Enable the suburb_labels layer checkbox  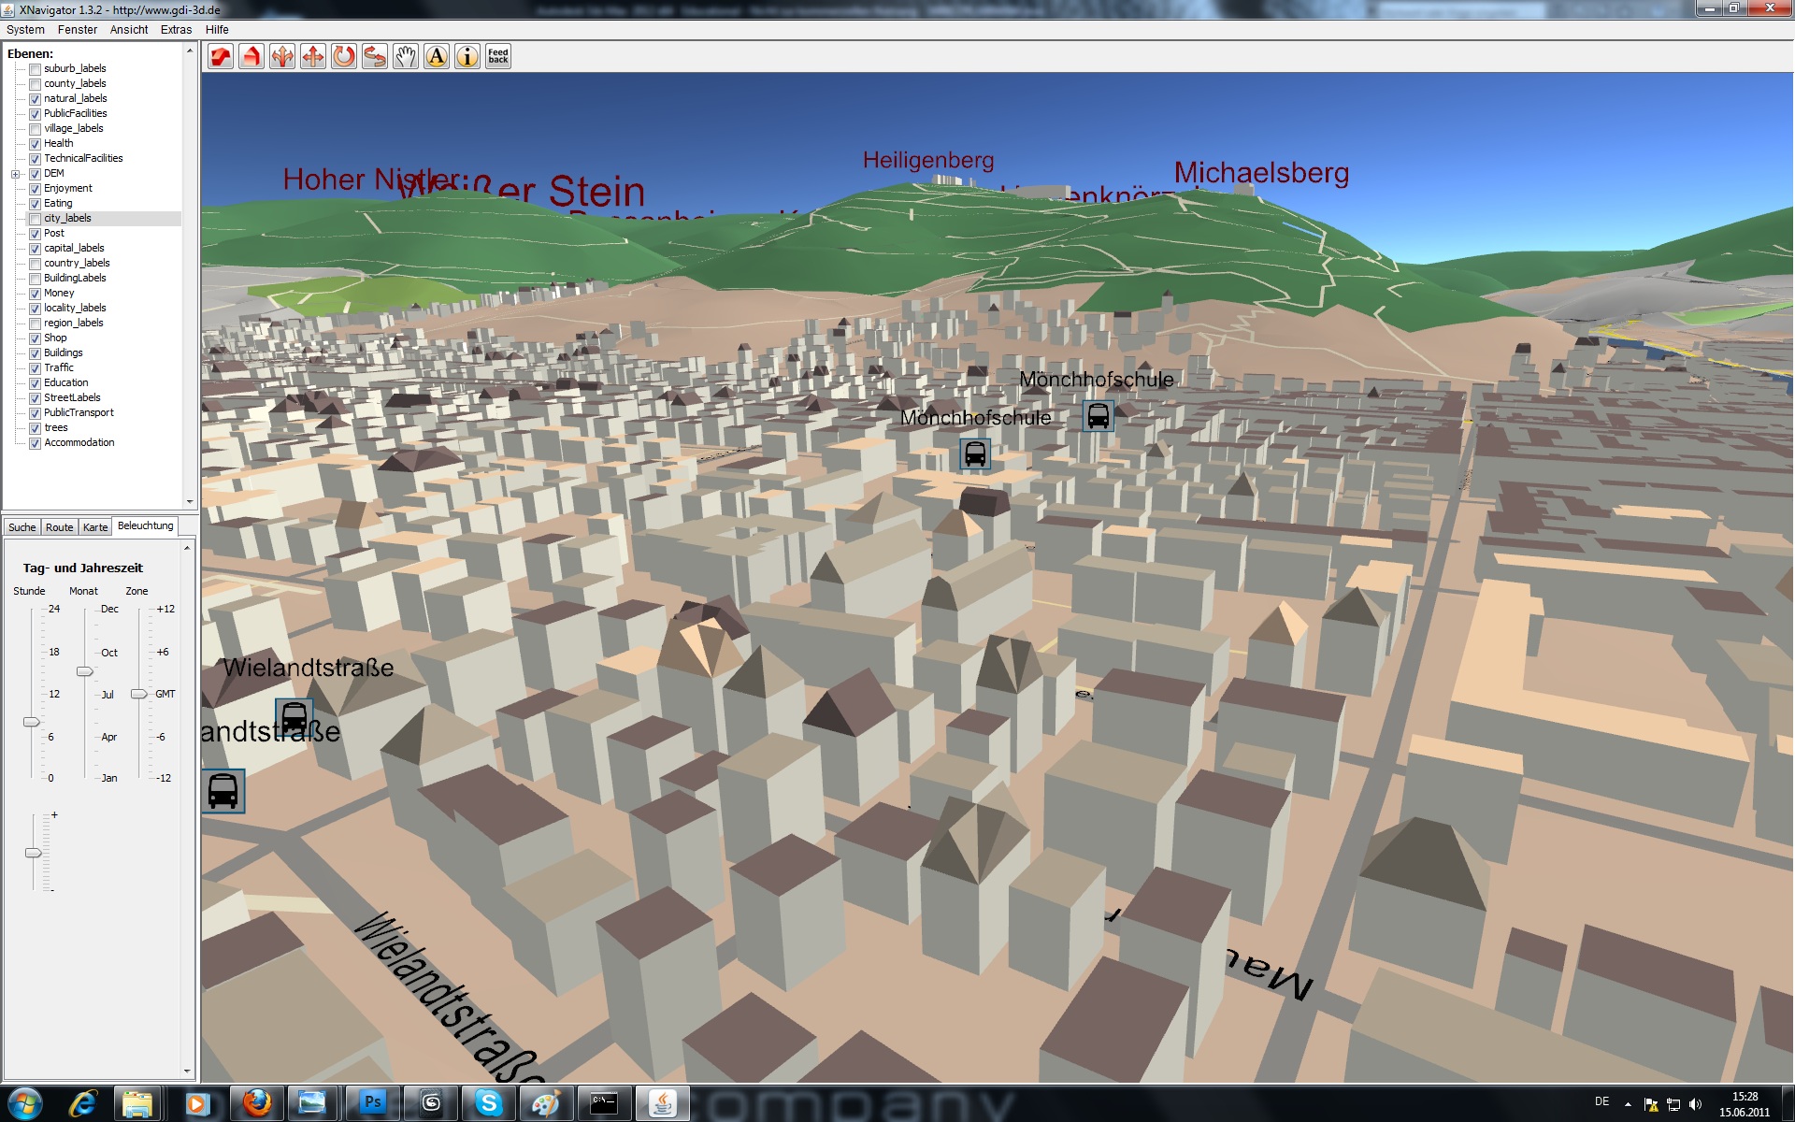tap(36, 69)
